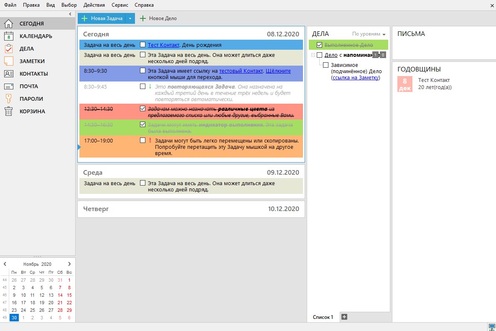Image resolution: width=496 pixels, height=331 pixels.
Task: Collapse the Дело с напоминанием tree node
Action: pyautogui.click(x=313, y=55)
